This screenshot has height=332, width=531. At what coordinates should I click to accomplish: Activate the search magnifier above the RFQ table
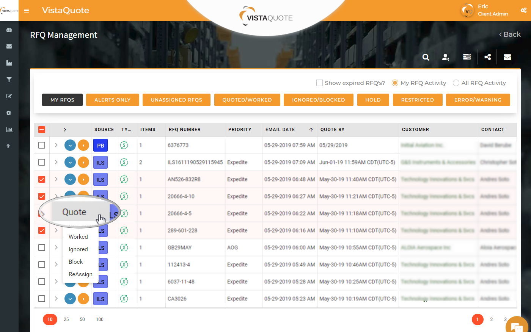tap(426, 56)
